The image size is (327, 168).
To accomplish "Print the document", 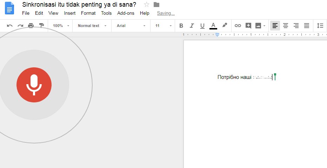I will 31,26.
